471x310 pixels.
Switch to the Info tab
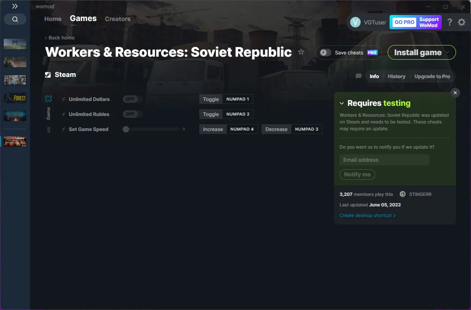click(x=374, y=76)
